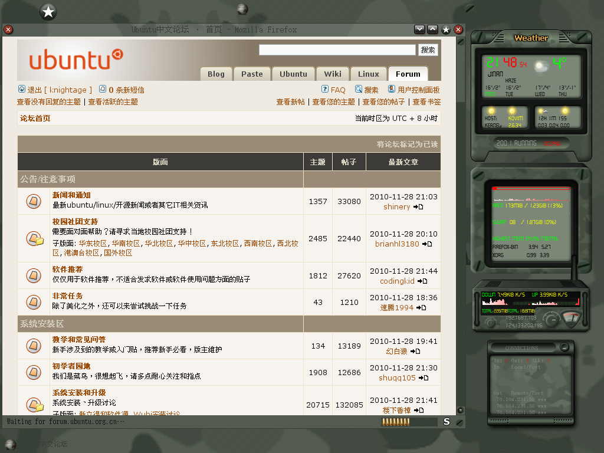This screenshot has width=604, height=453.
Task: Switch to the Paste tab
Action: click(x=252, y=74)
